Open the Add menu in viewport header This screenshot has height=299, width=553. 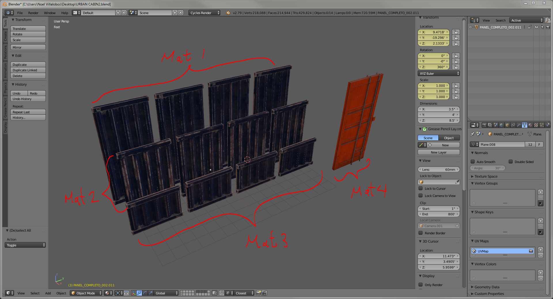click(48, 293)
